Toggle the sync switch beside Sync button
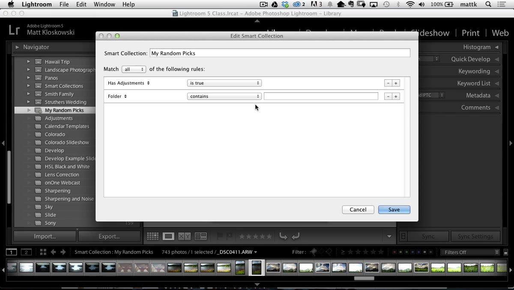This screenshot has height=290, width=514. pyautogui.click(x=403, y=236)
